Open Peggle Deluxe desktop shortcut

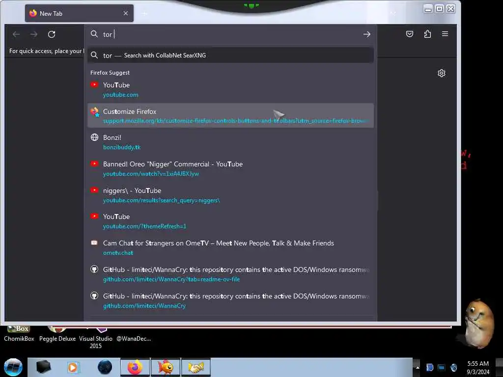57,333
